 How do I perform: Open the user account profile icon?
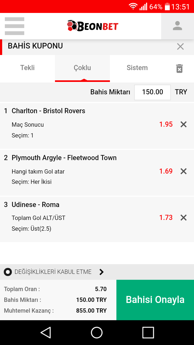[x=178, y=26]
